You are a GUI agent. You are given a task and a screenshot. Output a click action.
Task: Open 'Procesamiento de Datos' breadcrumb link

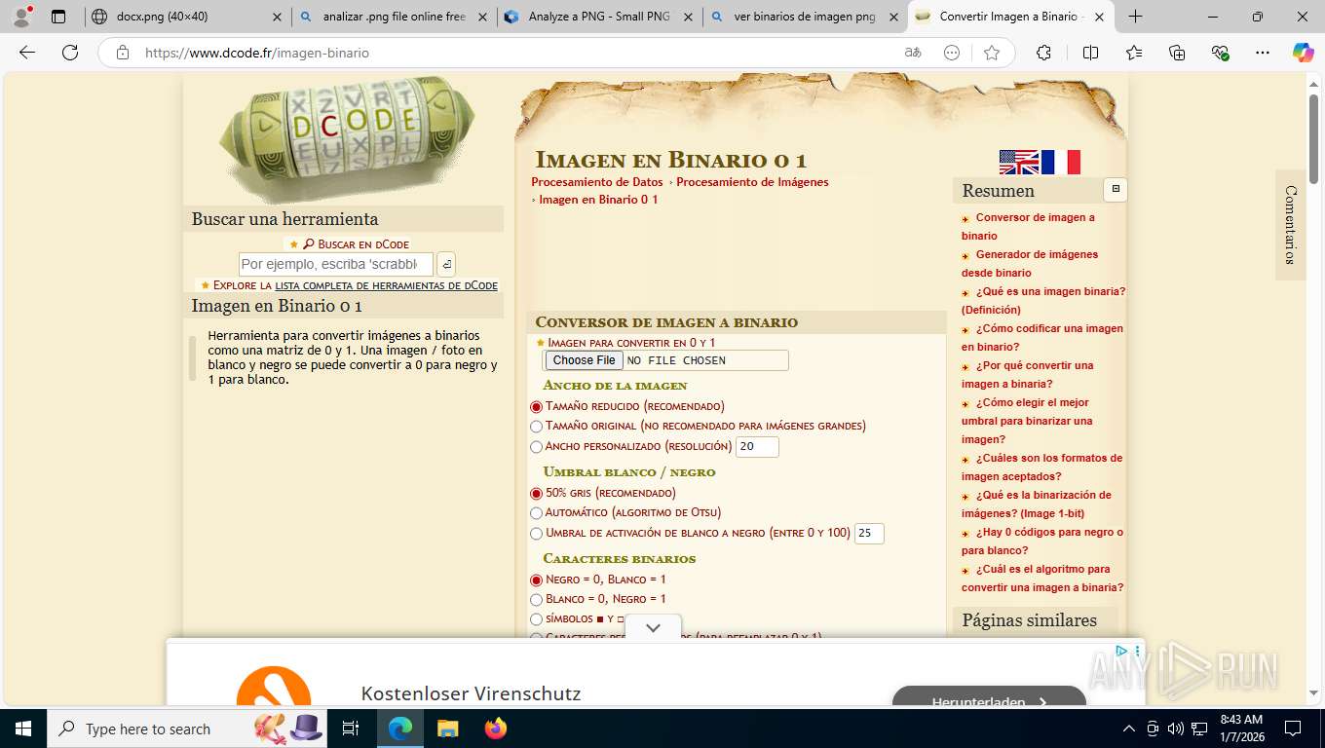coord(597,182)
